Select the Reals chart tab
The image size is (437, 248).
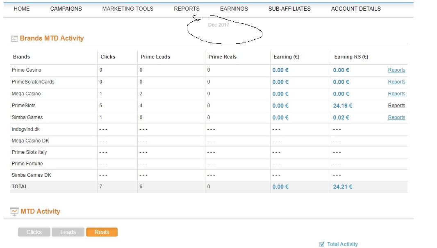point(102,232)
